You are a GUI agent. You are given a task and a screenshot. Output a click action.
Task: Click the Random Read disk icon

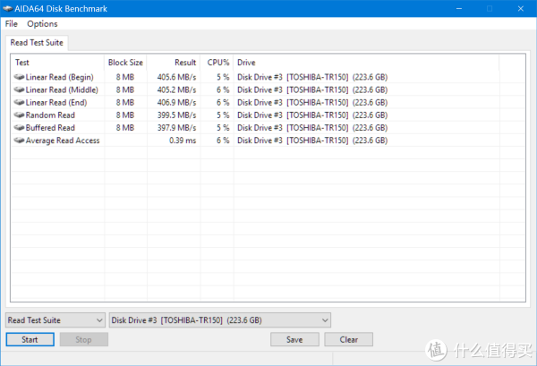tap(19, 115)
